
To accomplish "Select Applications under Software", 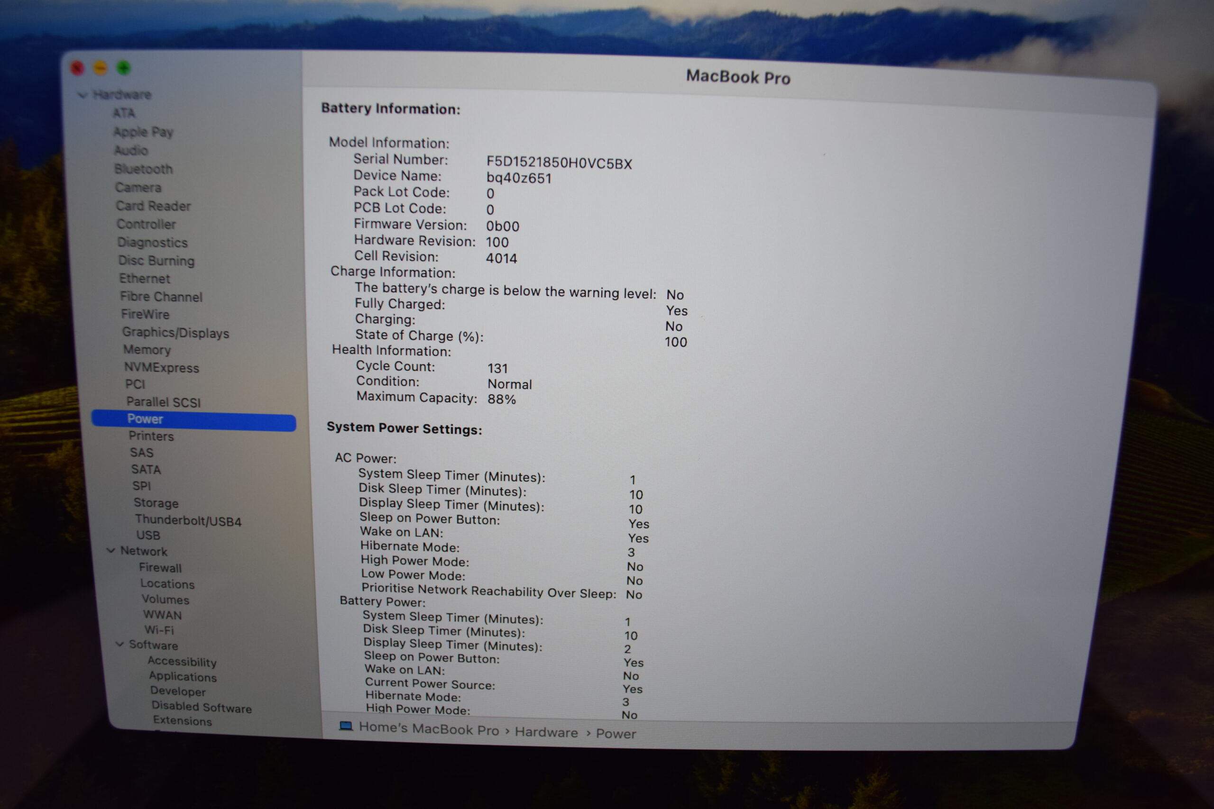I will 183,676.
